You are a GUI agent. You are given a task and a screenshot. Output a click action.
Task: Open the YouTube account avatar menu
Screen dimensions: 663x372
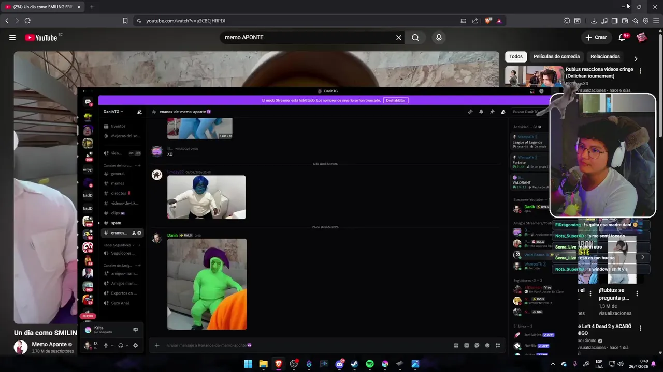tap(642, 37)
